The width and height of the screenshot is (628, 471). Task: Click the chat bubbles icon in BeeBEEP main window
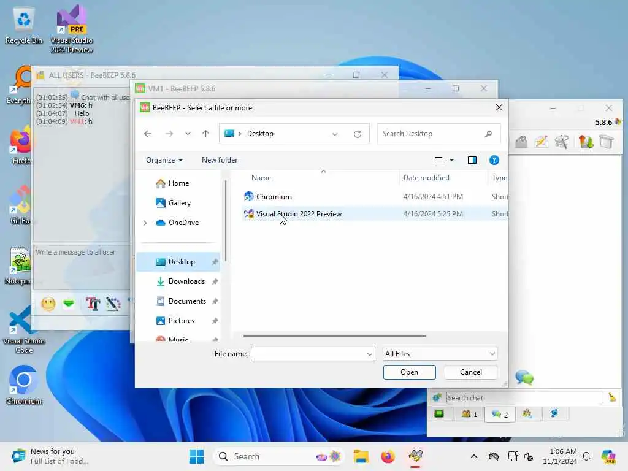[524, 377]
